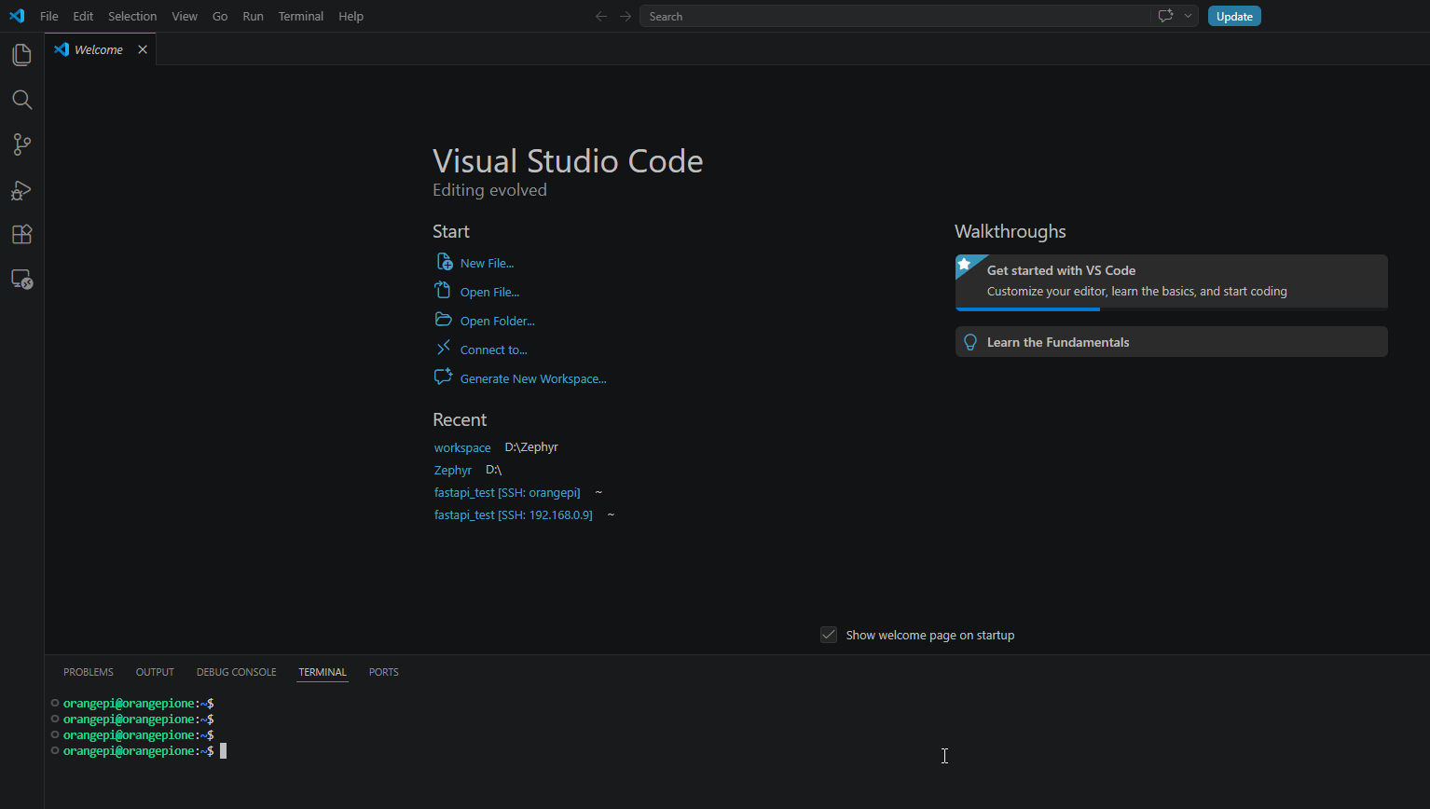This screenshot has height=809, width=1430.
Task: Click the Connect to... link
Action: pyautogui.click(x=494, y=350)
